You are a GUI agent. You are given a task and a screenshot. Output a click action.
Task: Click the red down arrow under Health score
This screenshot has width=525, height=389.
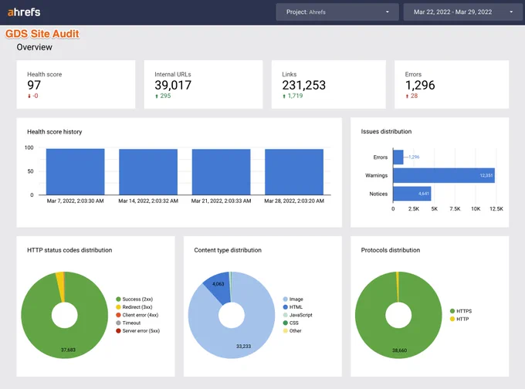[x=29, y=96]
